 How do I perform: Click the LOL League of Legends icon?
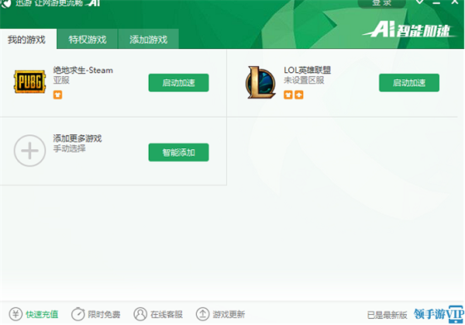pos(260,82)
